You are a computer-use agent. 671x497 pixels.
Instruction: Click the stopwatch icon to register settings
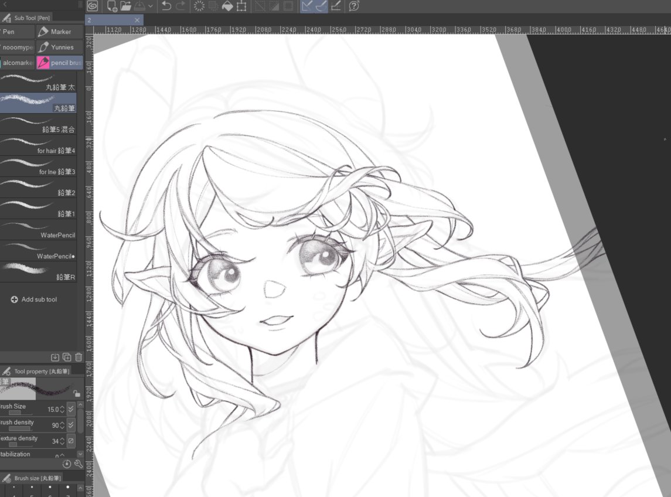67,464
